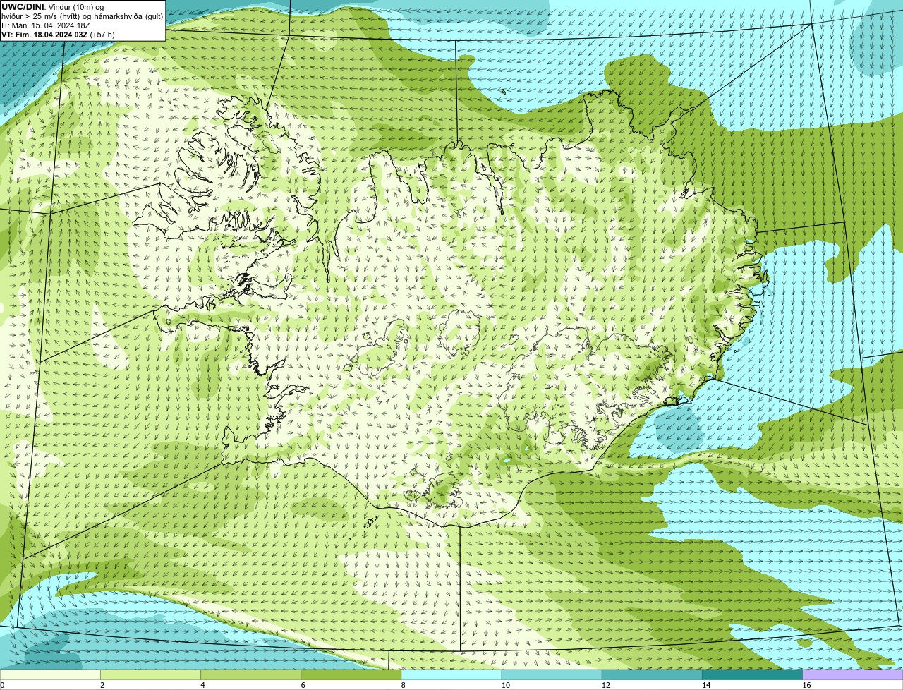The width and height of the screenshot is (903, 690).
Task: Pick the light green 4–6 m/s legend swatch
Action: tap(250, 674)
